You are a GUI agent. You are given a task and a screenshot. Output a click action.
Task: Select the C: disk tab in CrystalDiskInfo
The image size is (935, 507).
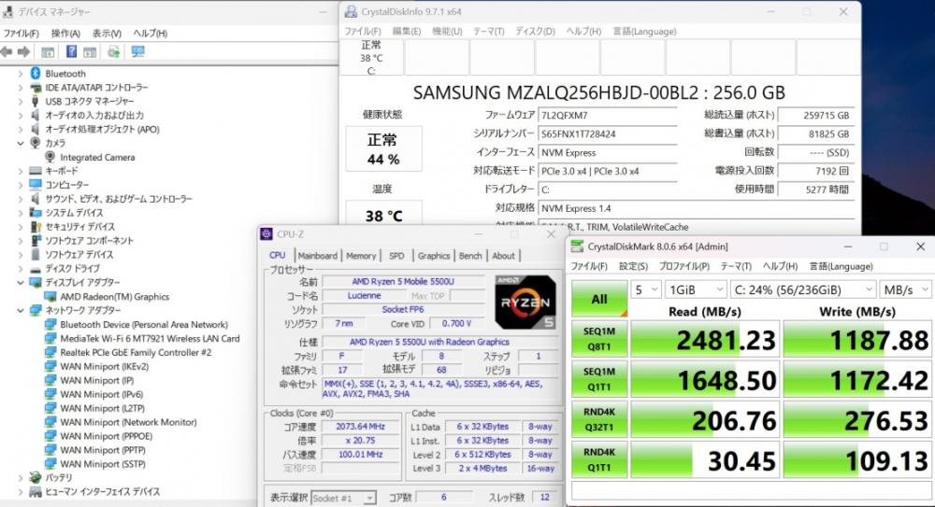click(371, 58)
